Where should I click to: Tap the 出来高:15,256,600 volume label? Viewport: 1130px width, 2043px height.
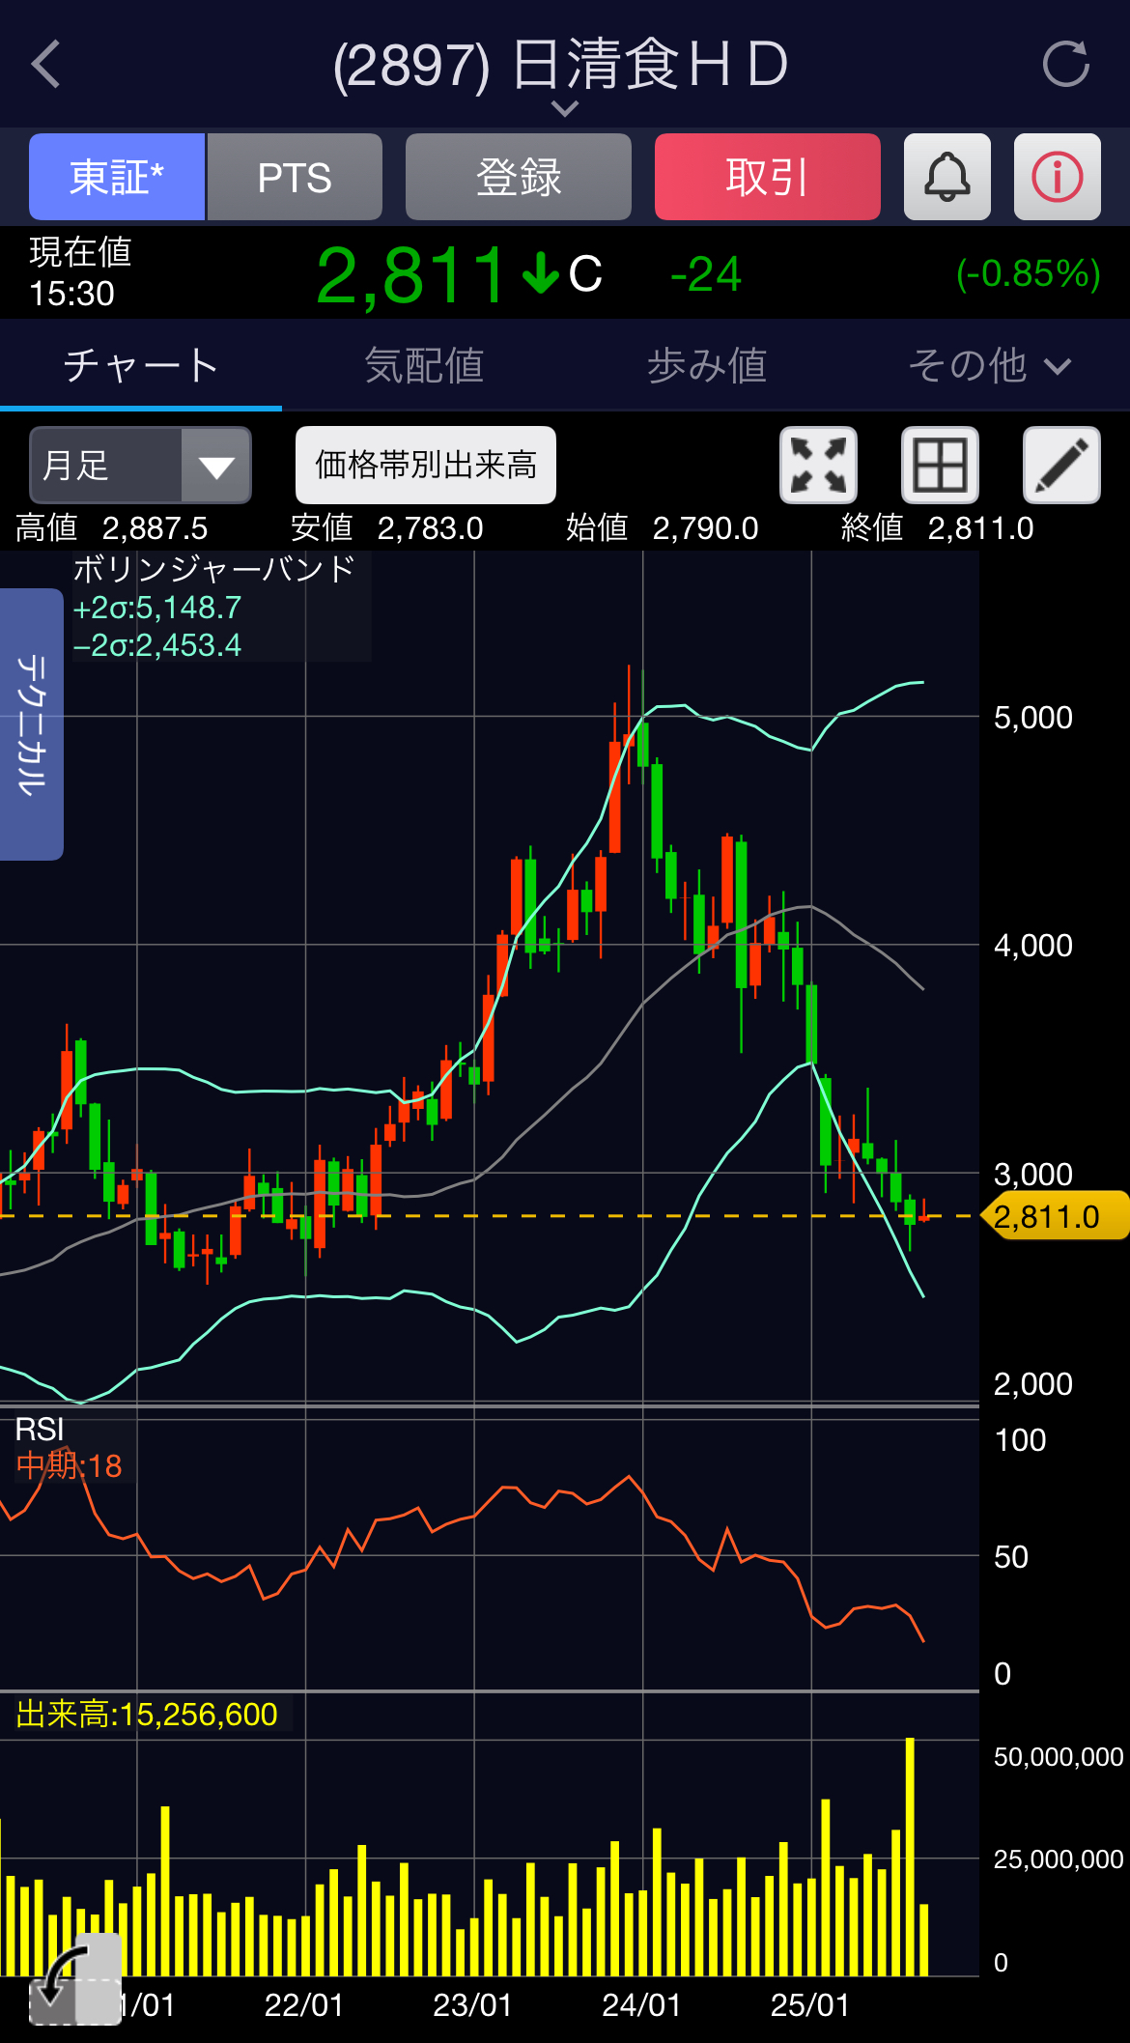coord(147,1714)
